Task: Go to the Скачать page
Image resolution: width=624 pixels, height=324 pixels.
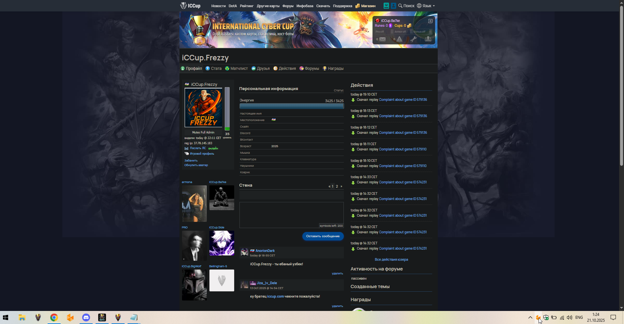Action: 323,6
